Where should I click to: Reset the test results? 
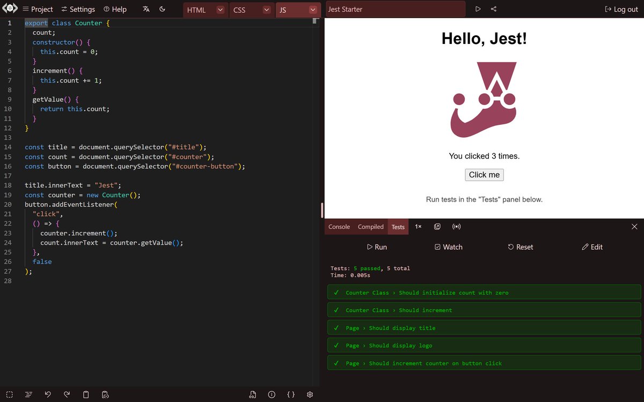pos(521,247)
